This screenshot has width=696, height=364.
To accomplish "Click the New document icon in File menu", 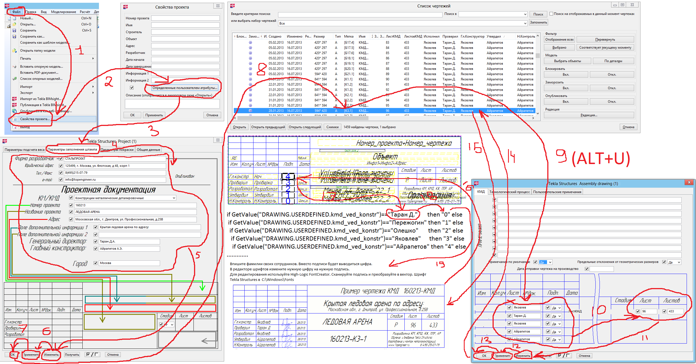I will pos(14,18).
